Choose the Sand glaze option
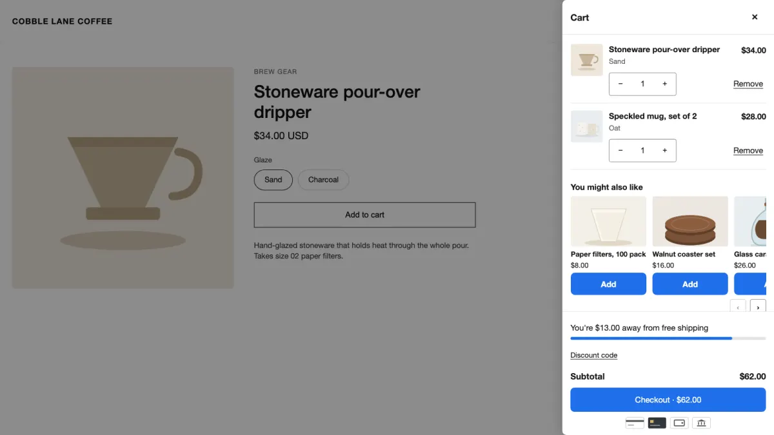 (273, 180)
